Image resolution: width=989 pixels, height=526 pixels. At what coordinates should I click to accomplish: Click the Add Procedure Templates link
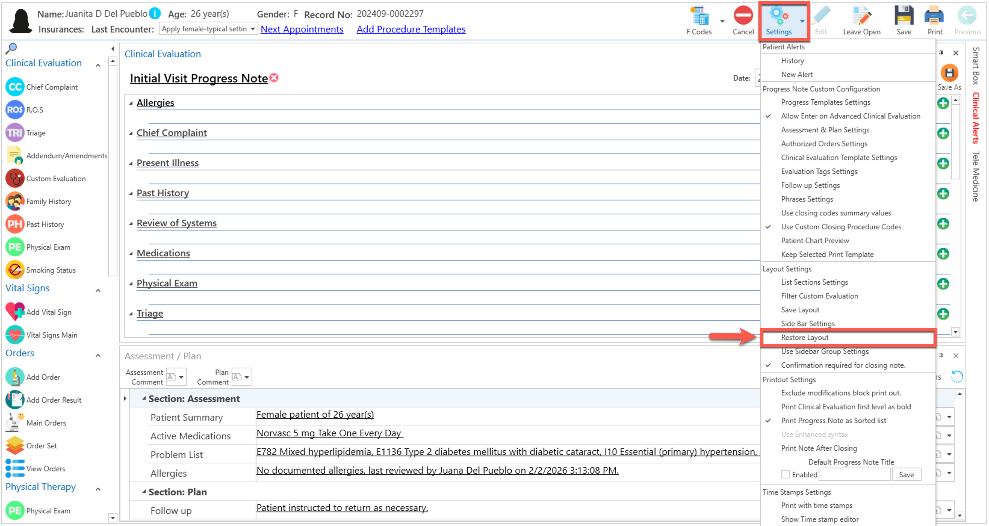(x=411, y=29)
